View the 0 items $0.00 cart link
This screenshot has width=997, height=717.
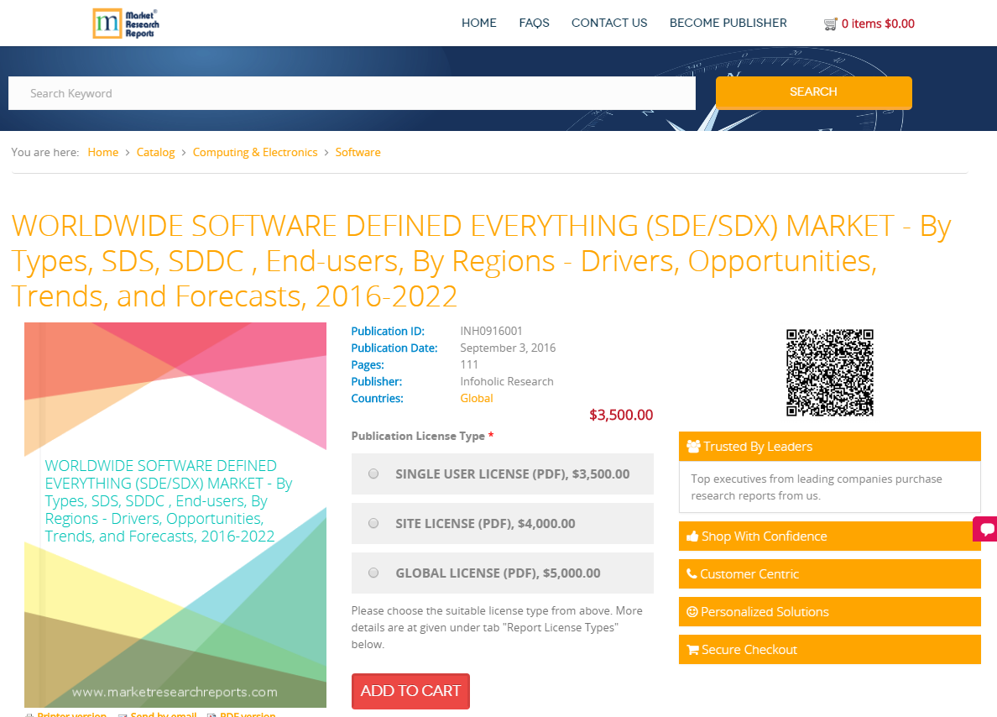click(x=878, y=24)
